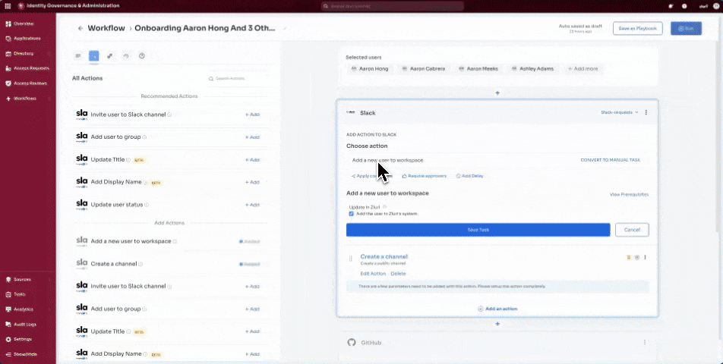This screenshot has width=723, height=364.
Task: Select the Aaron Hong user chip
Action: click(370, 69)
